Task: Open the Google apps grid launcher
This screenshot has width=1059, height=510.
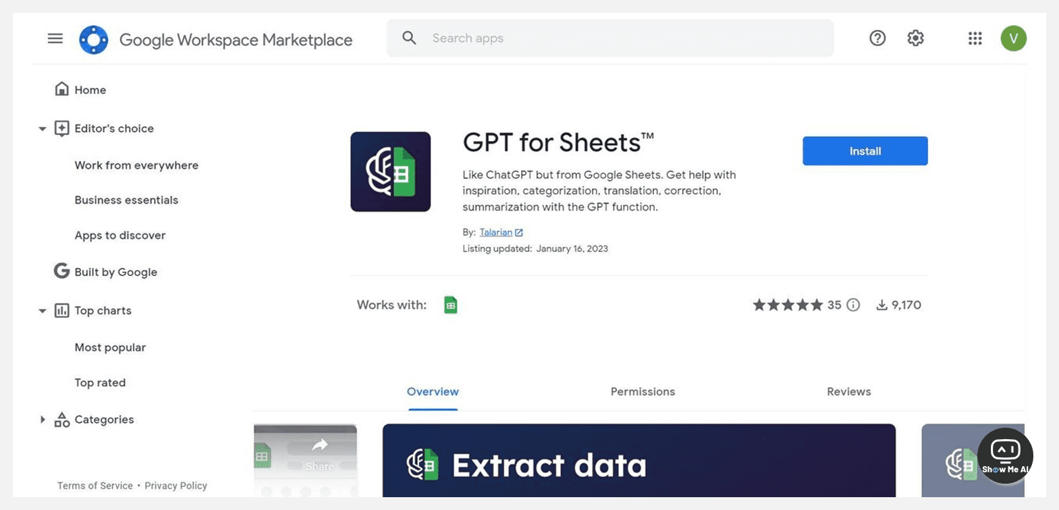Action: tap(975, 38)
